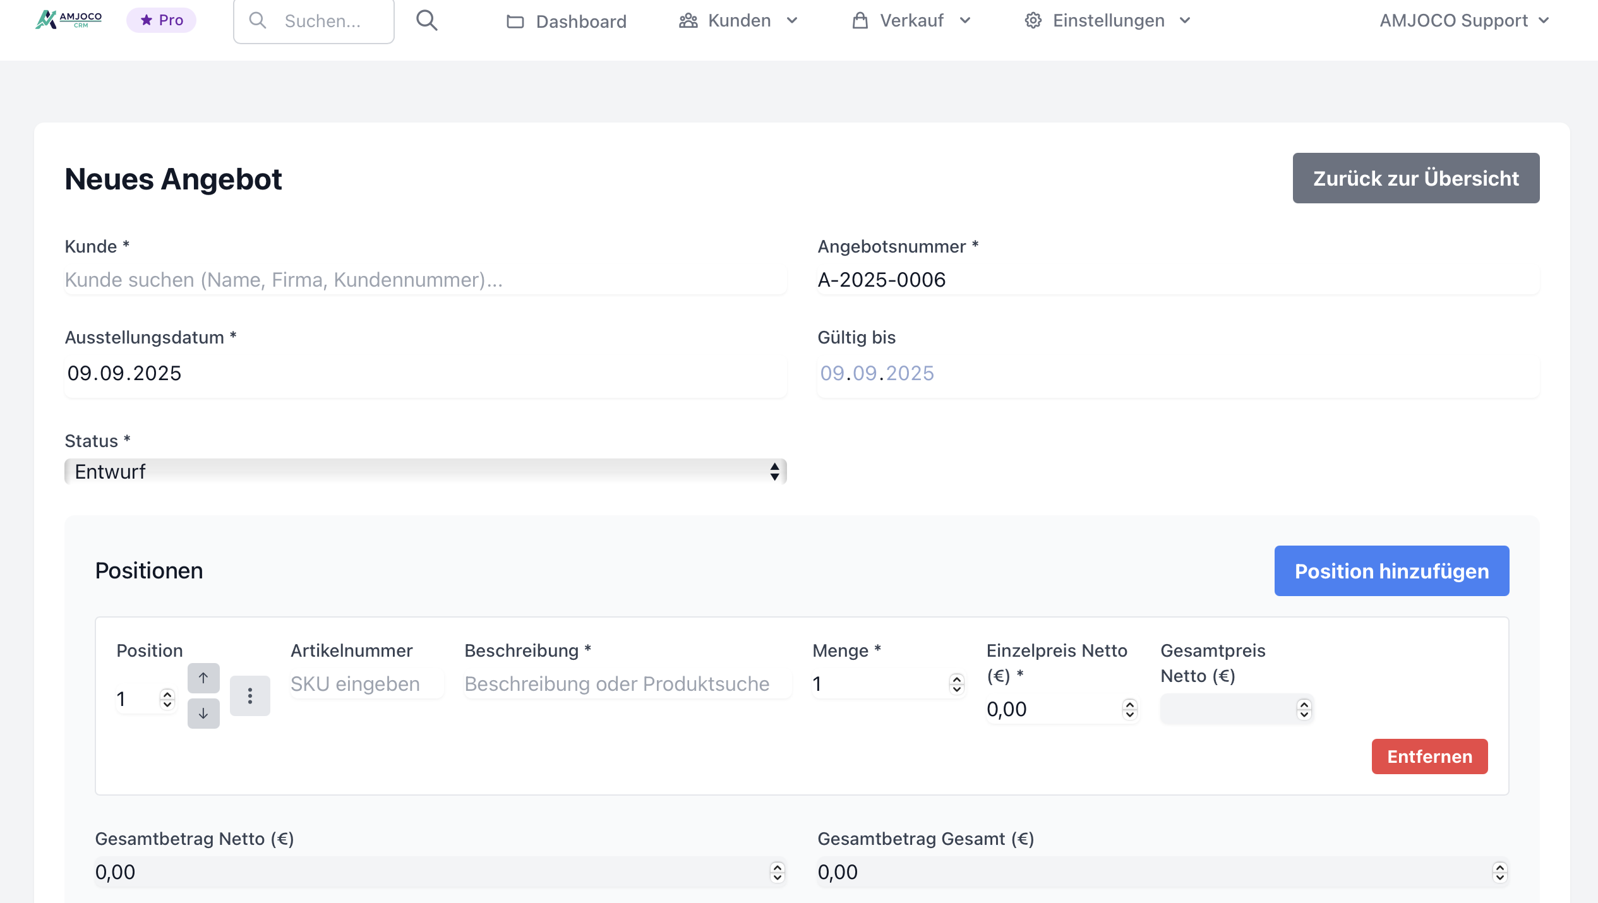Click the AMJOCO CRM logo
The height and width of the screenshot is (903, 1598).
coord(69,20)
